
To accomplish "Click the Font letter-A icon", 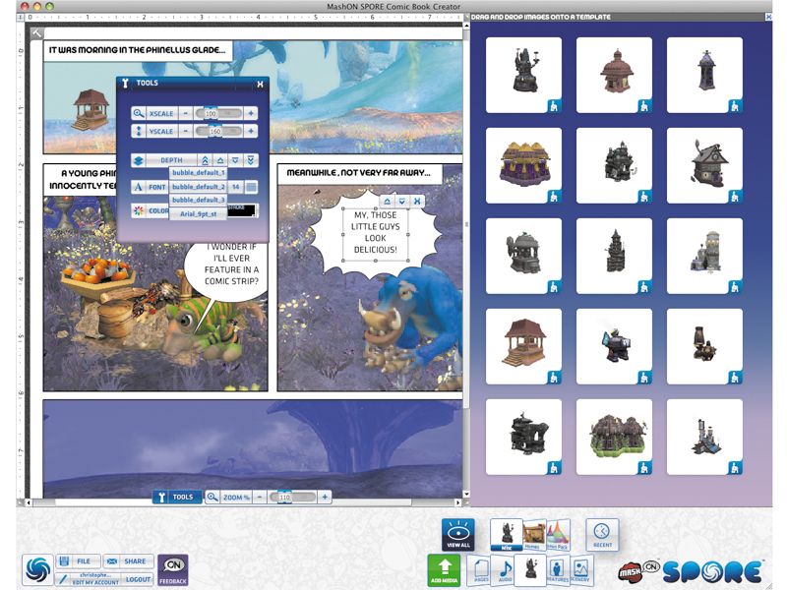I will point(138,187).
